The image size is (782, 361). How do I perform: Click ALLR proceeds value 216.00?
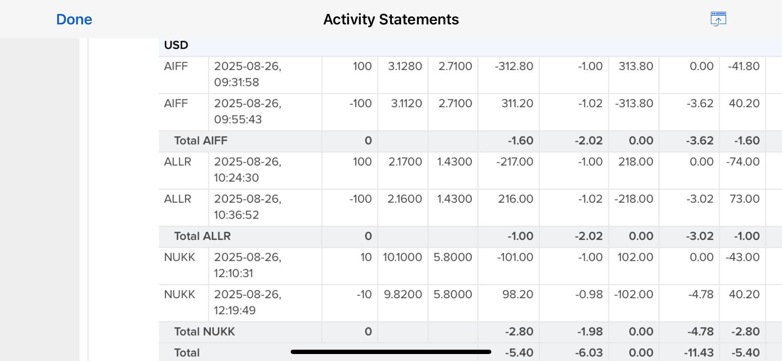(x=515, y=199)
